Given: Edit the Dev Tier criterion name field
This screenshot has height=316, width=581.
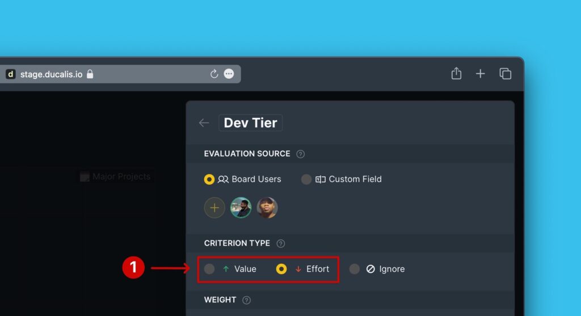Looking at the screenshot, I should click(x=250, y=123).
